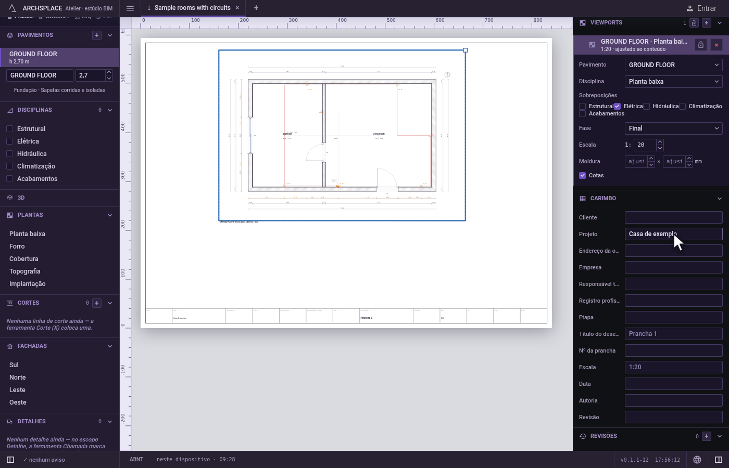Check the Acabamentos discipline in left panel
Viewport: 729px width, 468px height.
tap(9, 179)
